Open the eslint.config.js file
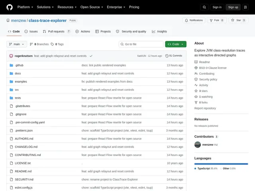255x191 pixels. (x=24, y=187)
